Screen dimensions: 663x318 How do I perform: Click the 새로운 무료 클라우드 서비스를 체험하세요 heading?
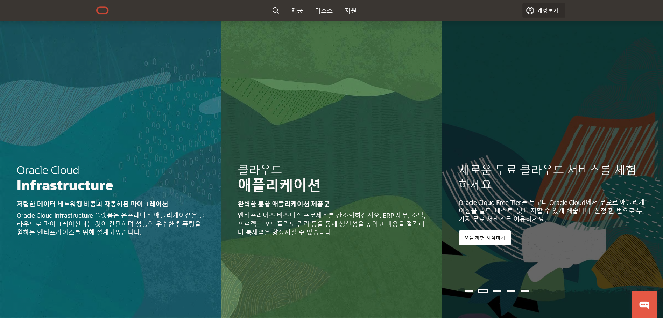click(547, 177)
